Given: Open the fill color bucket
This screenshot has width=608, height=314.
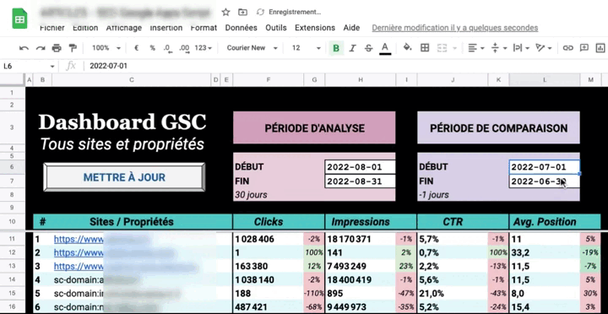Looking at the screenshot, I should (407, 47).
